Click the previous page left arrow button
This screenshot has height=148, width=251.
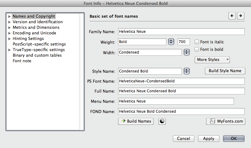232,16
